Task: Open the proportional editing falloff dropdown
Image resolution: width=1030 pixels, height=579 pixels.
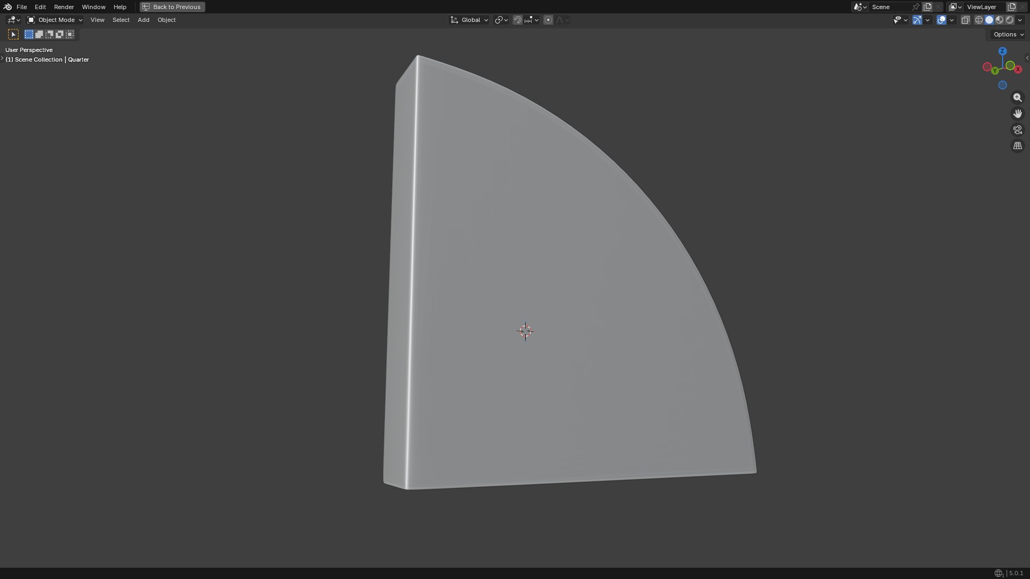Action: coord(562,20)
